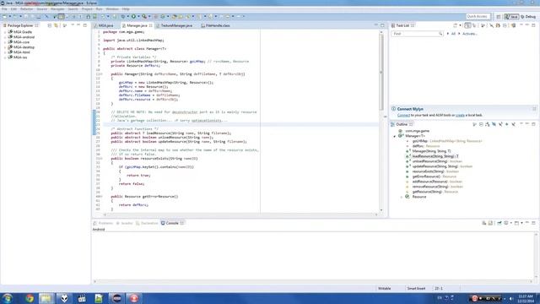Image resolution: width=540 pixels, height=304 pixels.
Task: Open the Help menu
Action: [x=126, y=9]
